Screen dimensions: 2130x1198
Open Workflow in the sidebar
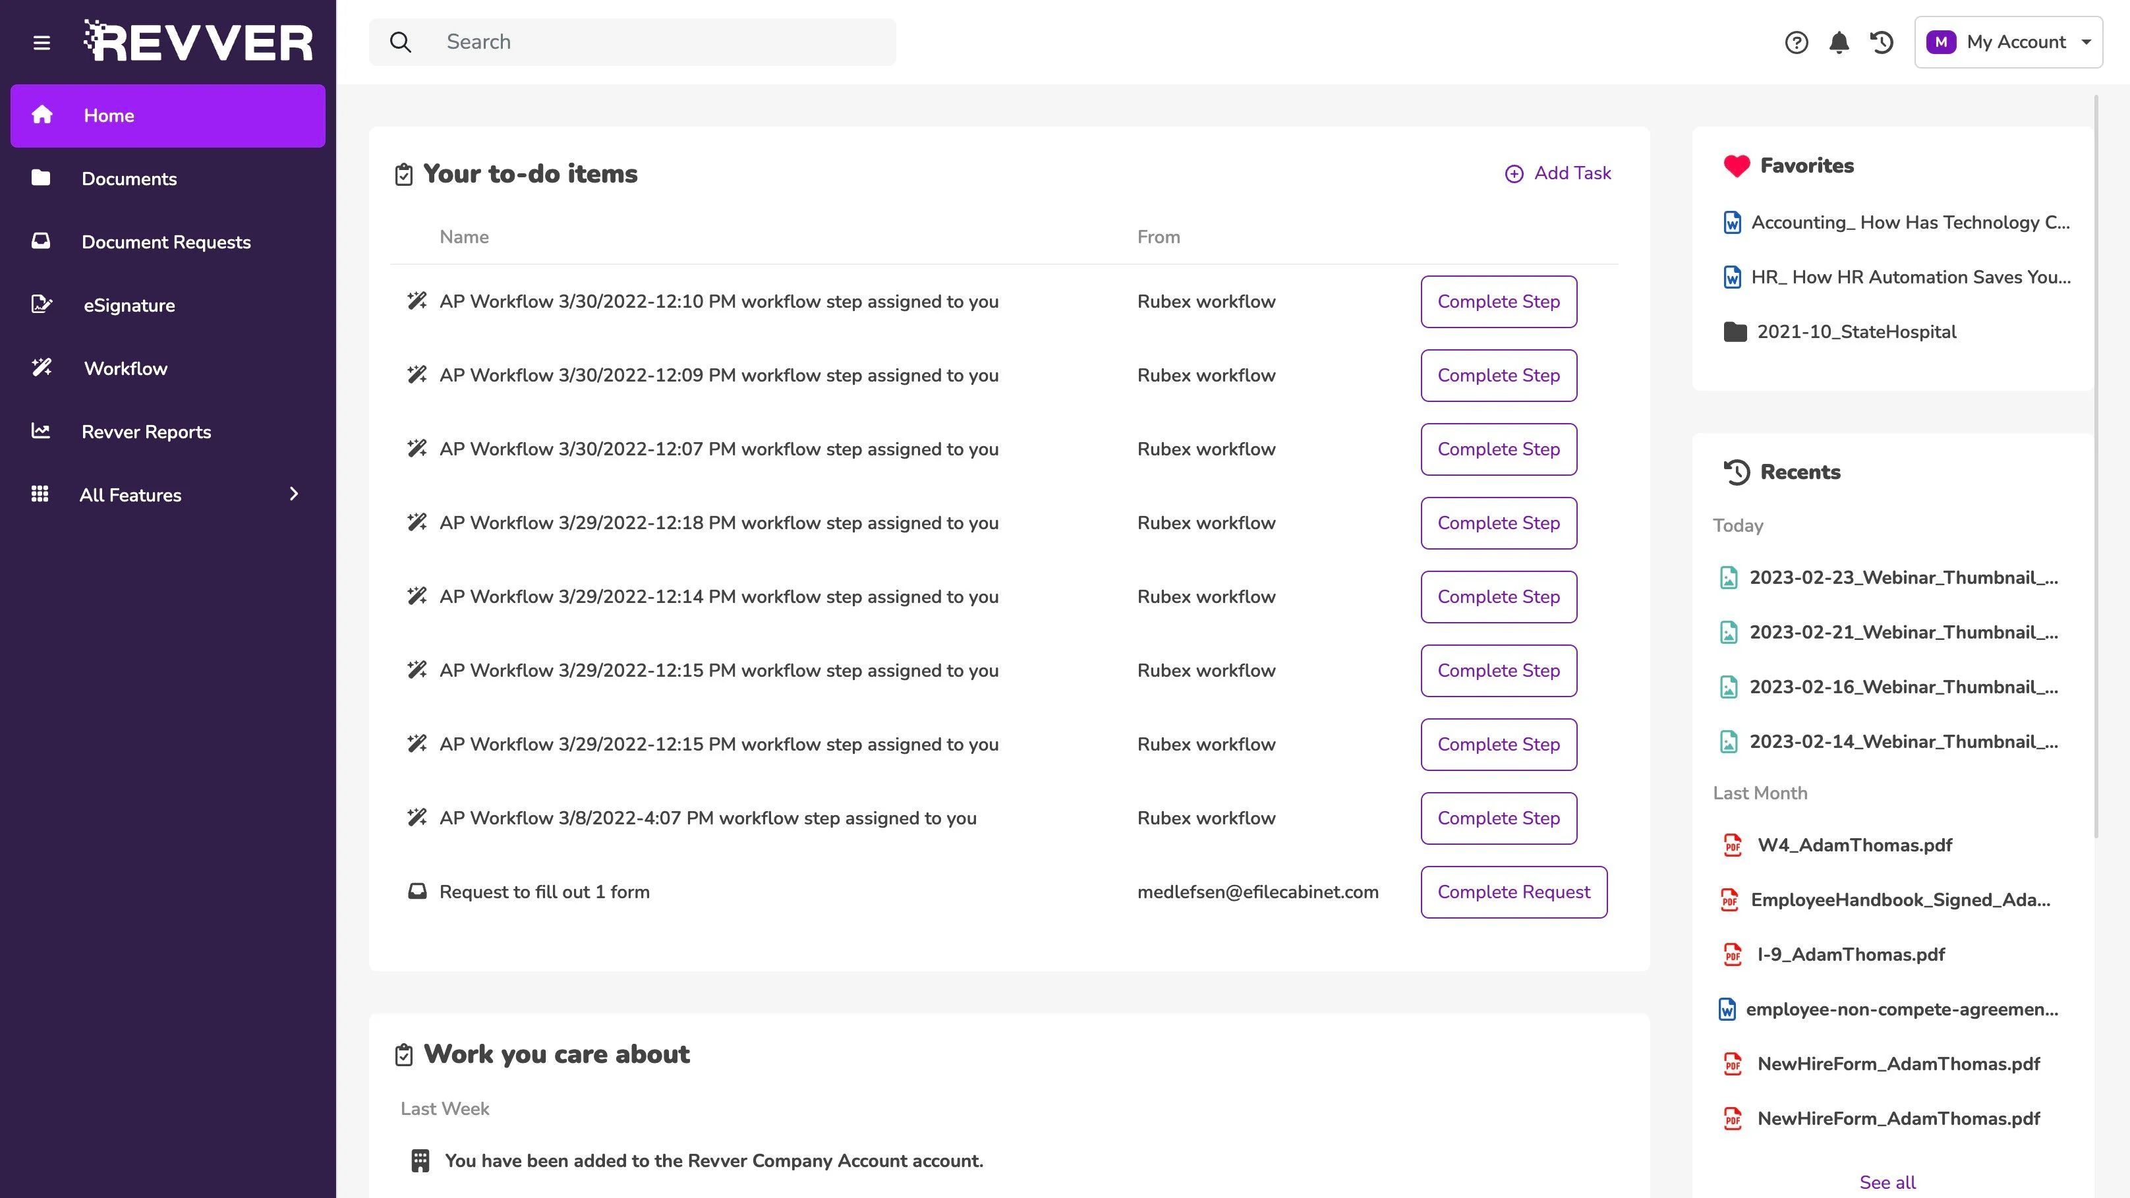tap(168, 368)
